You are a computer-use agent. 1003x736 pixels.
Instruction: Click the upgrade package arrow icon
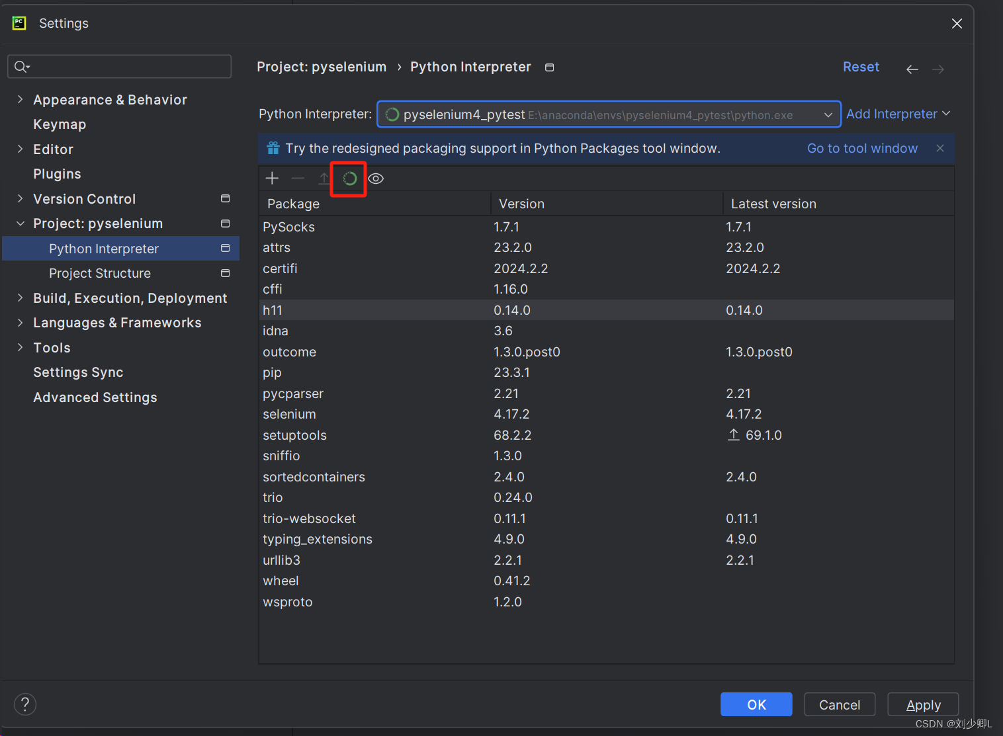[x=324, y=178]
